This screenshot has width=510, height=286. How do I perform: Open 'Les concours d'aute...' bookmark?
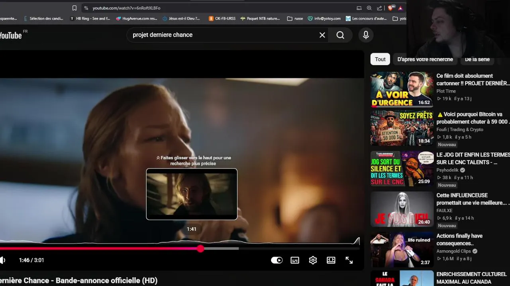click(x=366, y=19)
